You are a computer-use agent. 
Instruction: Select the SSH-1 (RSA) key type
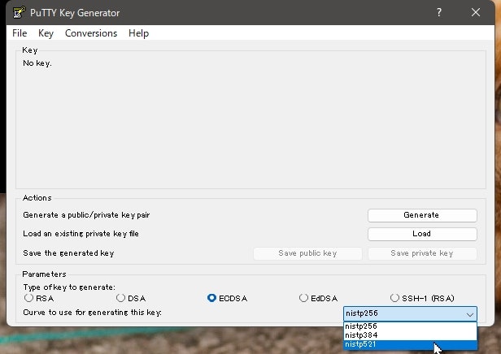tap(422, 298)
